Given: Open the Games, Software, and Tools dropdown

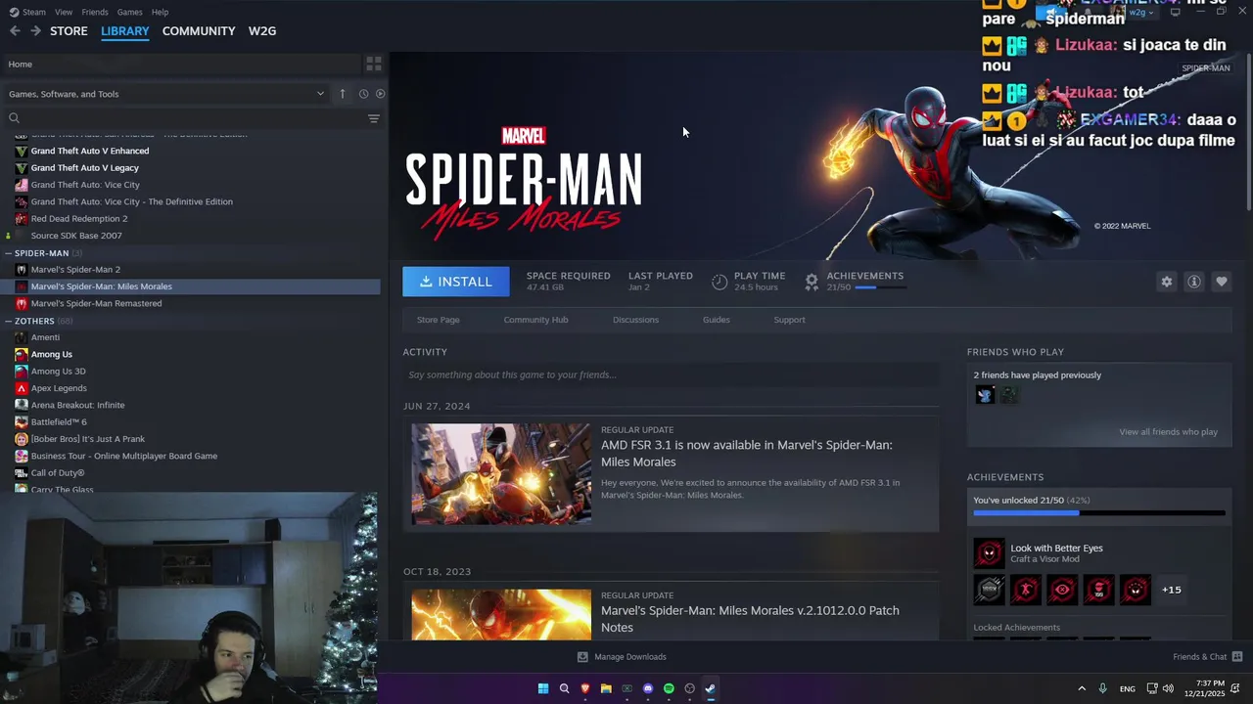Looking at the screenshot, I should (x=166, y=94).
